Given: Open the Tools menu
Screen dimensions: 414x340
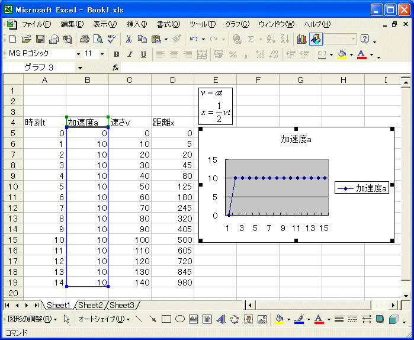Looking at the screenshot, I should click(x=203, y=24).
